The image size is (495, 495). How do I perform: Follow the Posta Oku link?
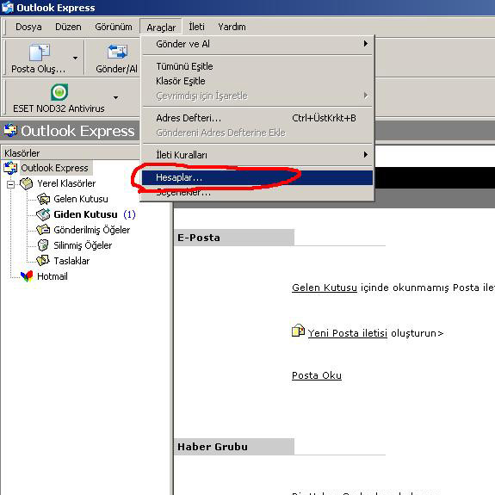point(317,375)
